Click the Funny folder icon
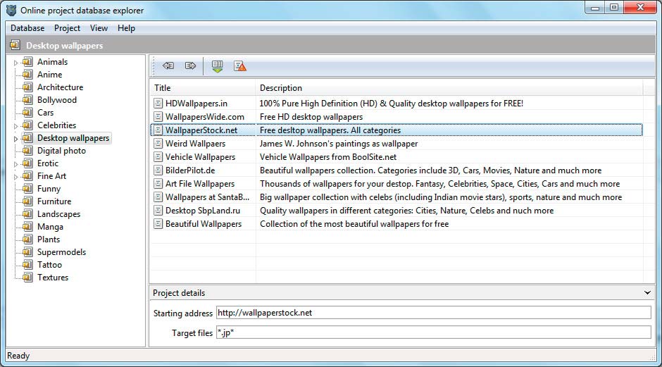The image size is (662, 367). tap(27, 188)
